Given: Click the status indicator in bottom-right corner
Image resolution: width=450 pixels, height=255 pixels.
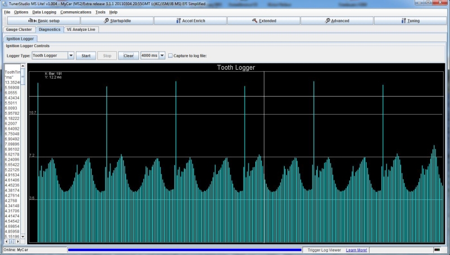Looking at the screenshot, I should [x=437, y=249].
